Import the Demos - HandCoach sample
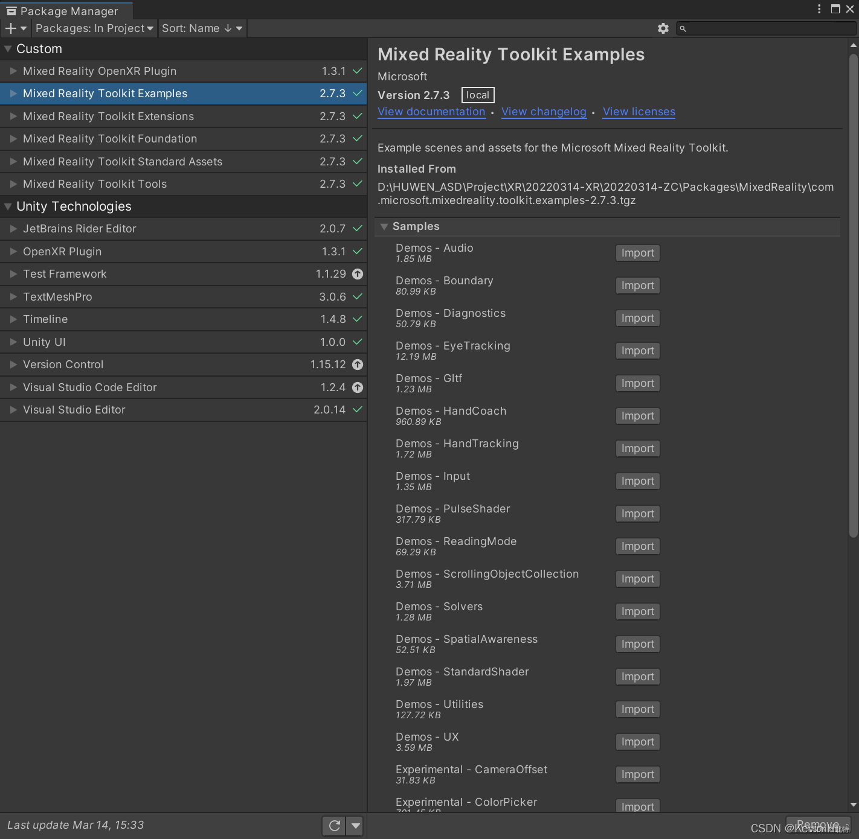The width and height of the screenshot is (859, 839). [638, 416]
